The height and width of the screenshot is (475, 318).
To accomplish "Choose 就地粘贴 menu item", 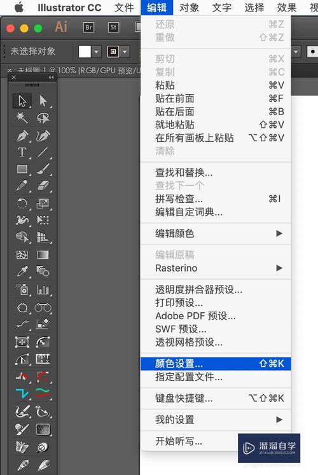I will [216, 125].
